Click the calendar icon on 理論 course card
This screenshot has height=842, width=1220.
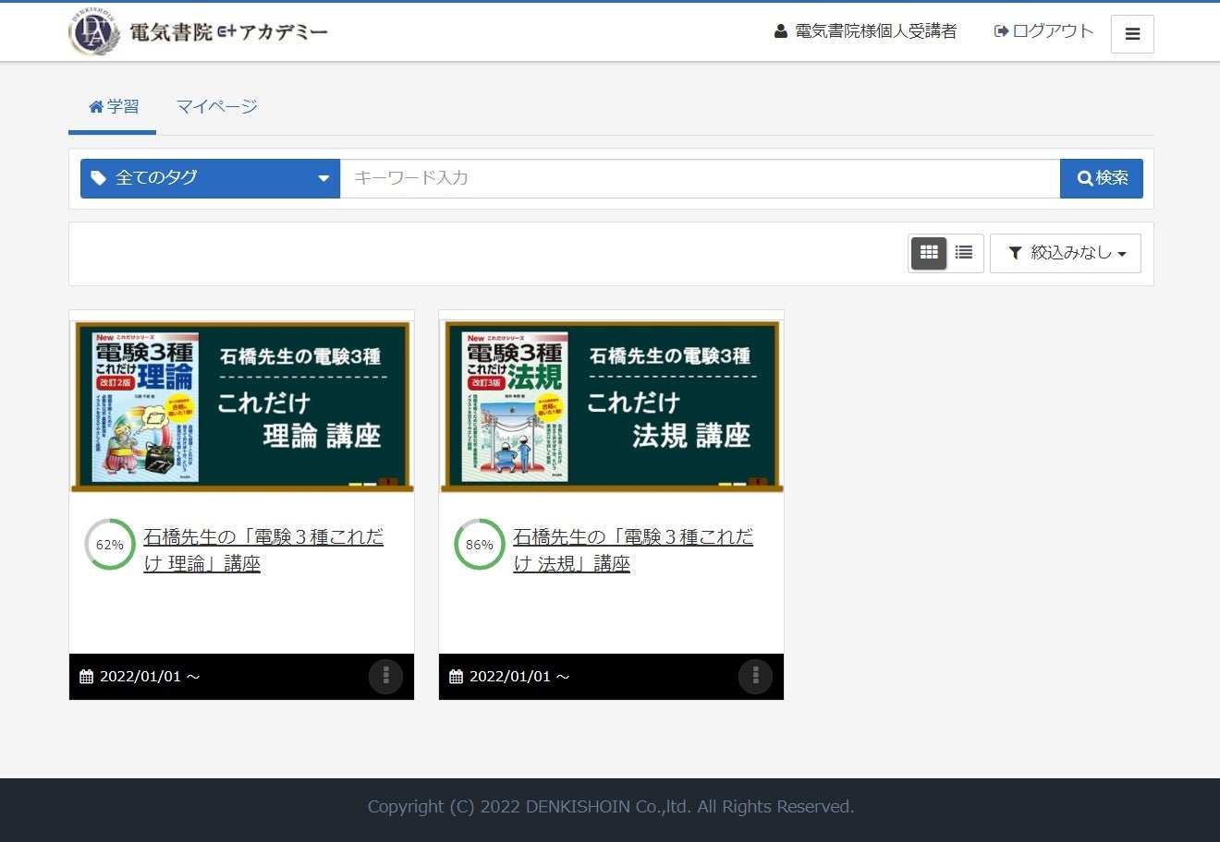[x=86, y=676]
